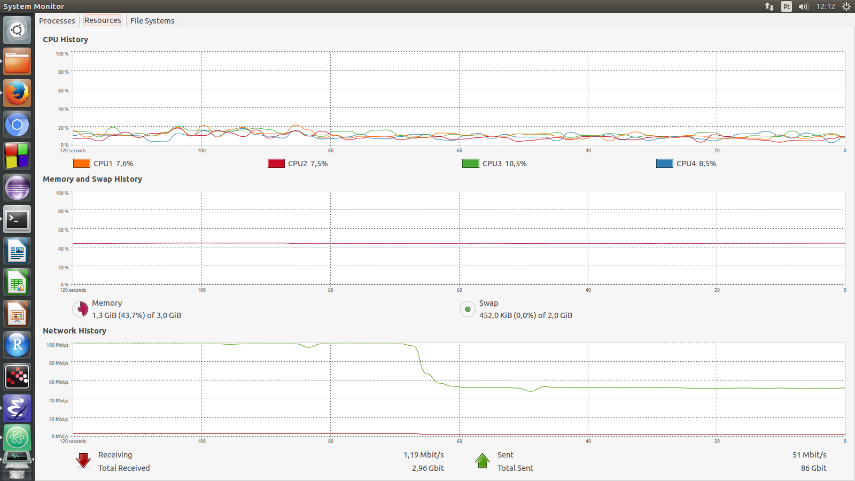Screen dimensions: 855x481
Task: Click the CPU2 7,5% label
Action: tap(308, 164)
